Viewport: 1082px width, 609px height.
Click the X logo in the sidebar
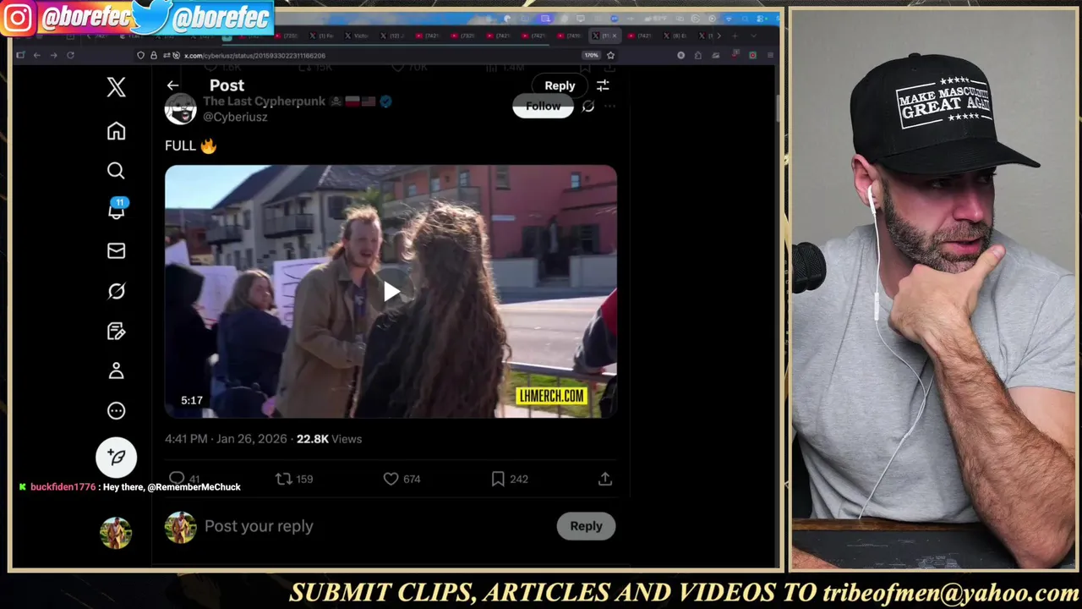pyautogui.click(x=117, y=86)
